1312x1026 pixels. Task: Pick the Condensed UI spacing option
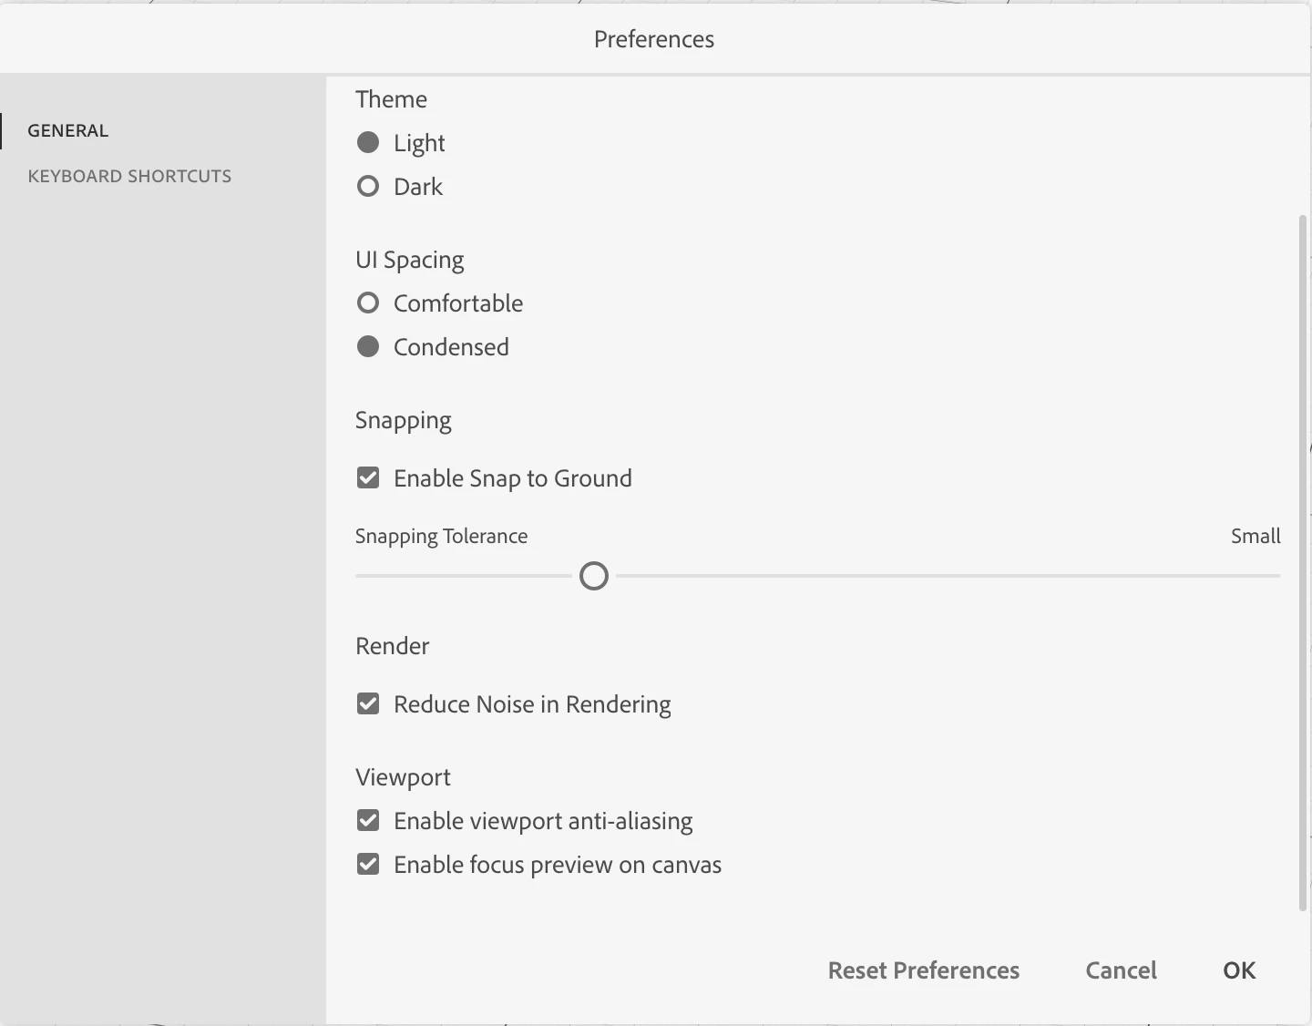click(x=368, y=347)
